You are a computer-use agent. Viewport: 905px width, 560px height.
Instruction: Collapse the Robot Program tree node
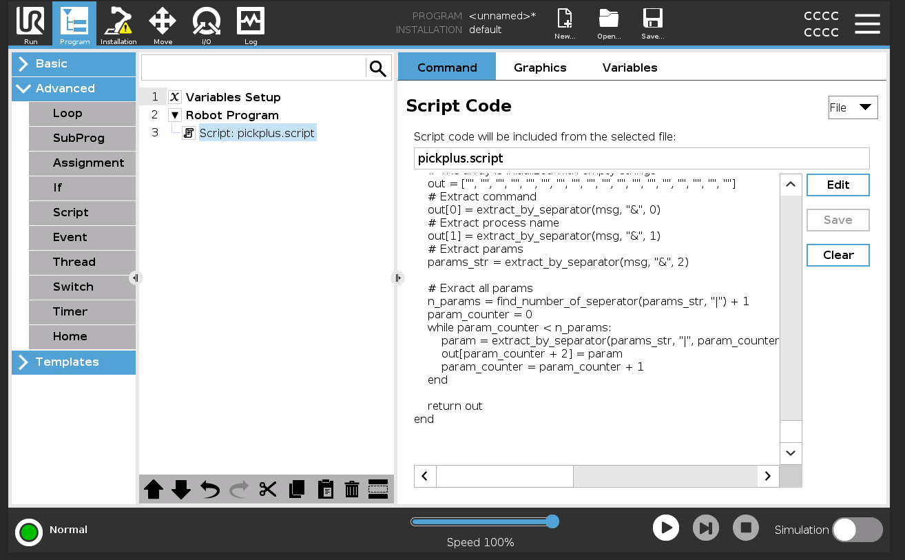click(174, 115)
